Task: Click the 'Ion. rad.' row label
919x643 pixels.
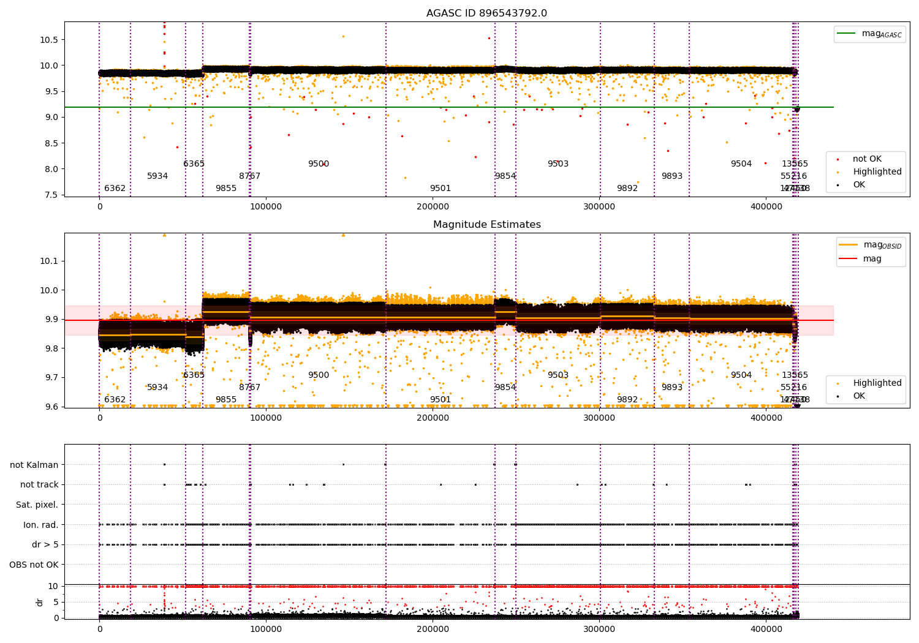Action: point(41,525)
